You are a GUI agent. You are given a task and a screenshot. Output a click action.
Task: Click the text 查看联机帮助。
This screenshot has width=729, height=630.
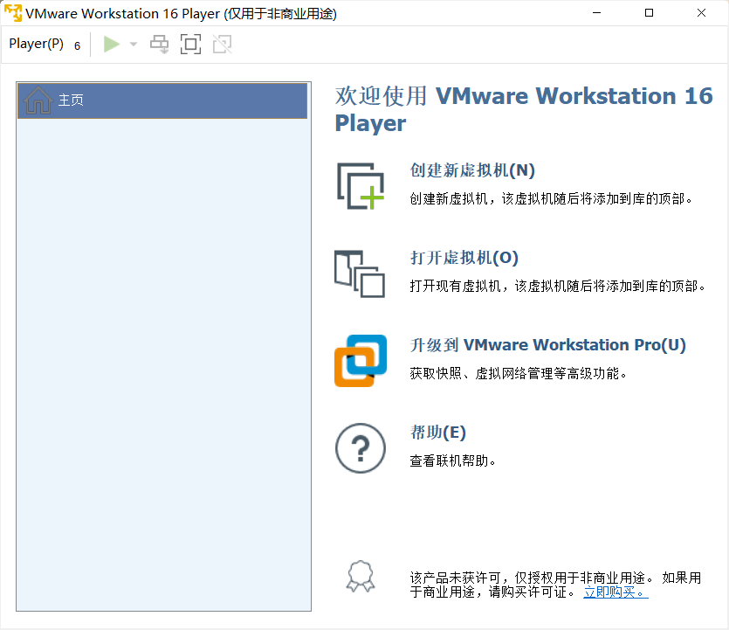point(453,461)
